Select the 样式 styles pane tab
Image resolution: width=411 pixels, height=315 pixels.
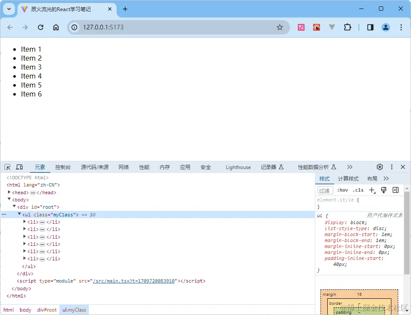pos(324,178)
